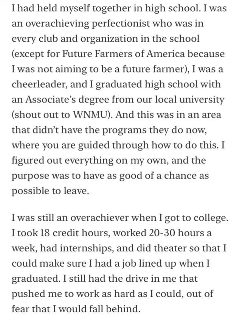242x321 pixels.
Task: Click the phrase "possible to leave."
Action: [x=50, y=191]
